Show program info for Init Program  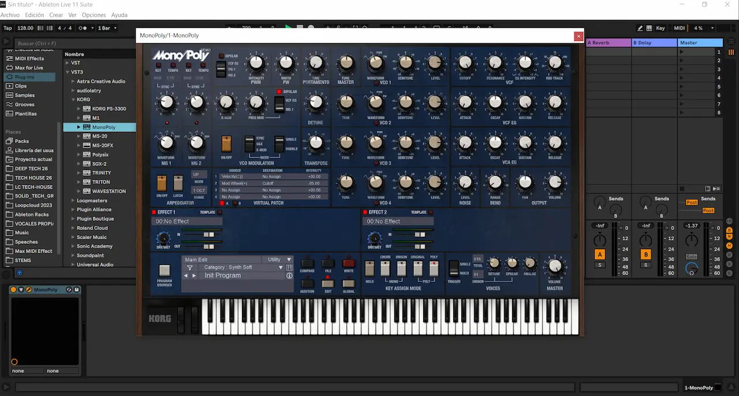point(289,276)
